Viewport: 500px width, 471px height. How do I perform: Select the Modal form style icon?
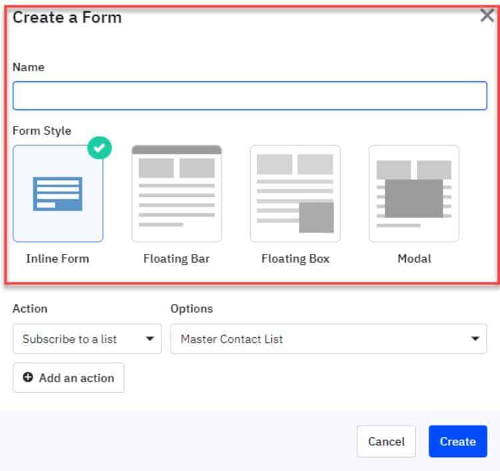[x=414, y=193]
